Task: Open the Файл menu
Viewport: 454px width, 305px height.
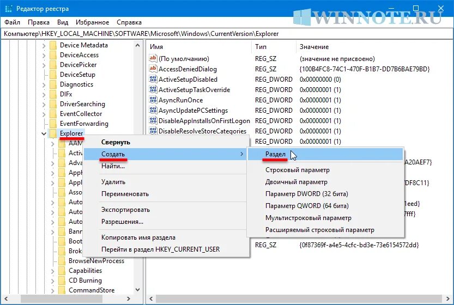Action: point(12,22)
